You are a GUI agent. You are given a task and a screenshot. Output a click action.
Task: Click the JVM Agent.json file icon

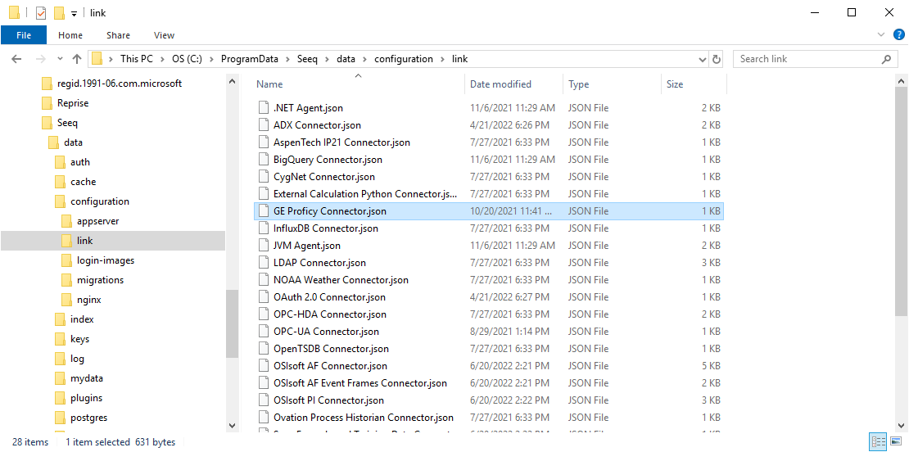tap(264, 246)
